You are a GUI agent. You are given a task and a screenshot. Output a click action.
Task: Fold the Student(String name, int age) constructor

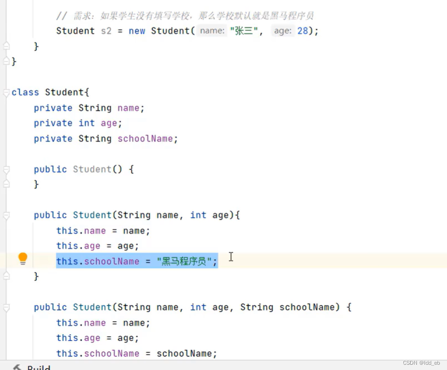(6, 216)
